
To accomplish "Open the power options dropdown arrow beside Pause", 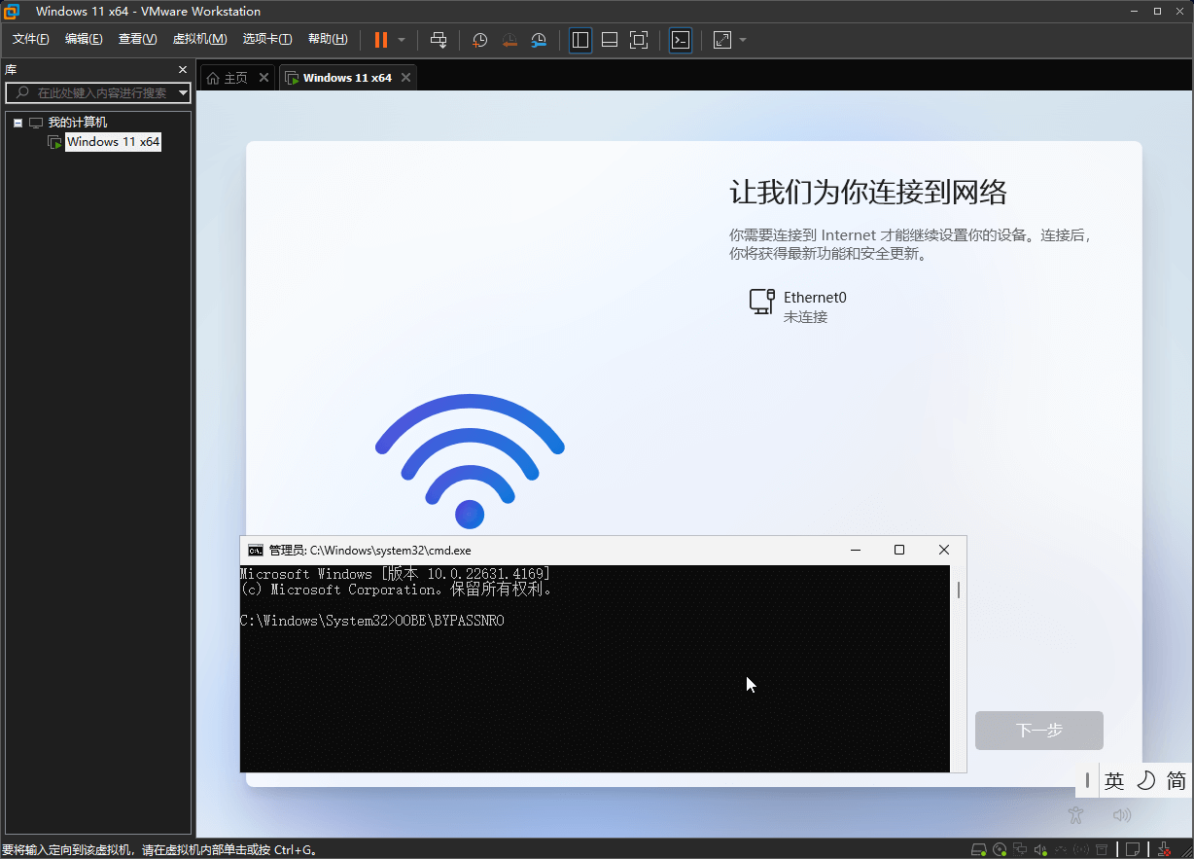I will 402,40.
